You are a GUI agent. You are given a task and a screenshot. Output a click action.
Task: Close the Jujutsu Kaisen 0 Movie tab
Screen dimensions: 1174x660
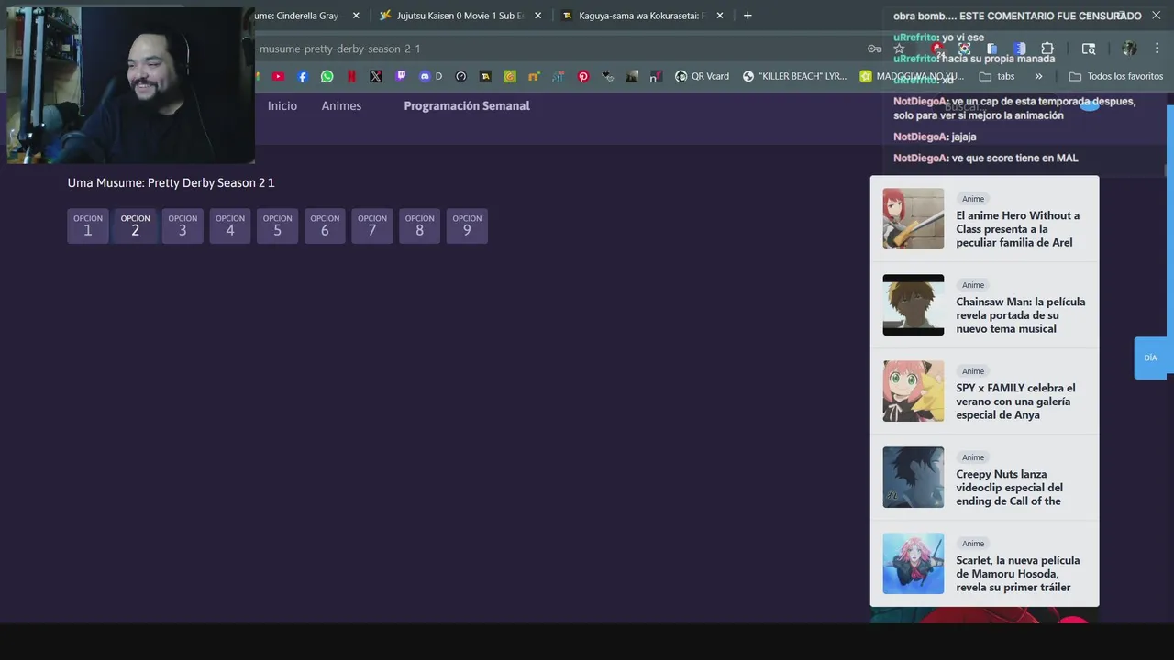[x=538, y=16]
